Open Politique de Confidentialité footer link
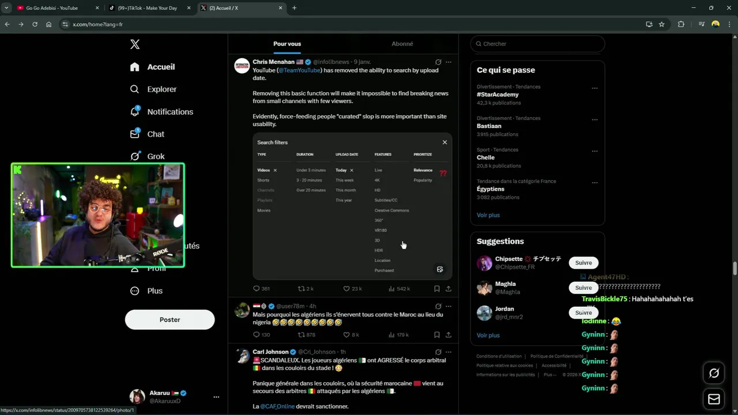This screenshot has height=415, width=738. (557, 356)
